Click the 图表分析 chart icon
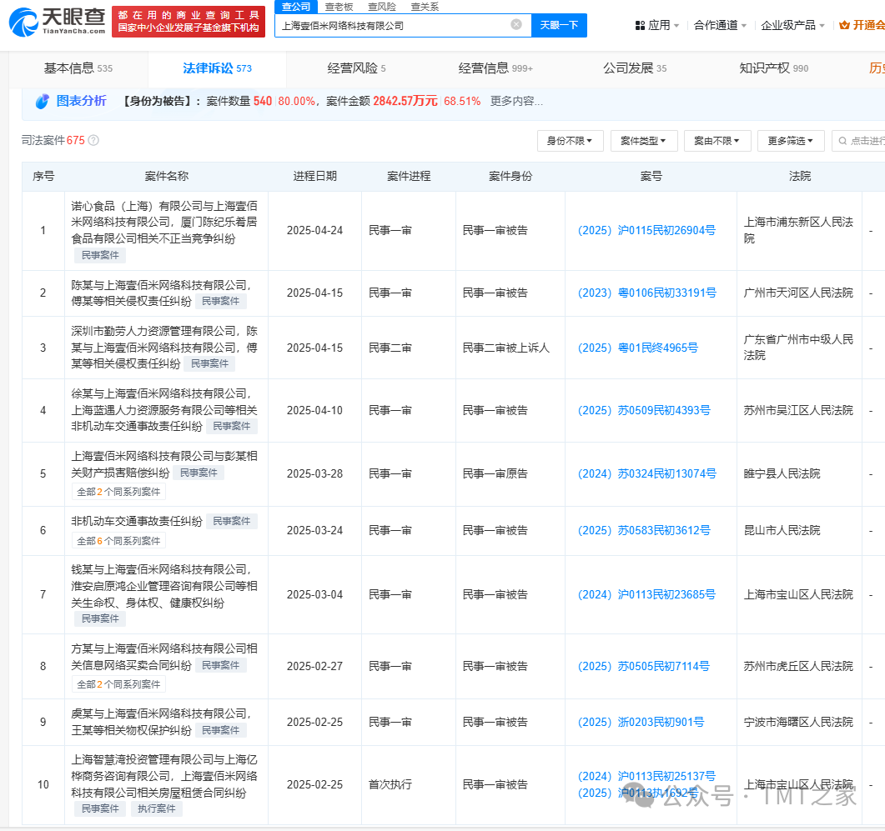The width and height of the screenshot is (885, 831). pyautogui.click(x=43, y=102)
